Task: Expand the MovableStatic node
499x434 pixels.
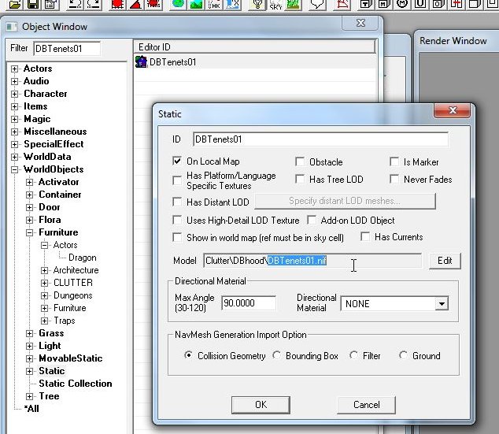Action: [29, 358]
